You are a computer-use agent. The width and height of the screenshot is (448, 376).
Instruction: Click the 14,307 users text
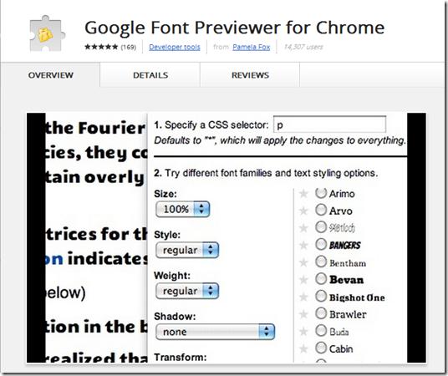pos(303,47)
